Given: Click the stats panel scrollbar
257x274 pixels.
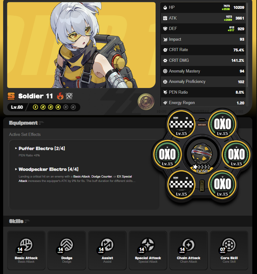Looking at the screenshot, I should 247,45.
